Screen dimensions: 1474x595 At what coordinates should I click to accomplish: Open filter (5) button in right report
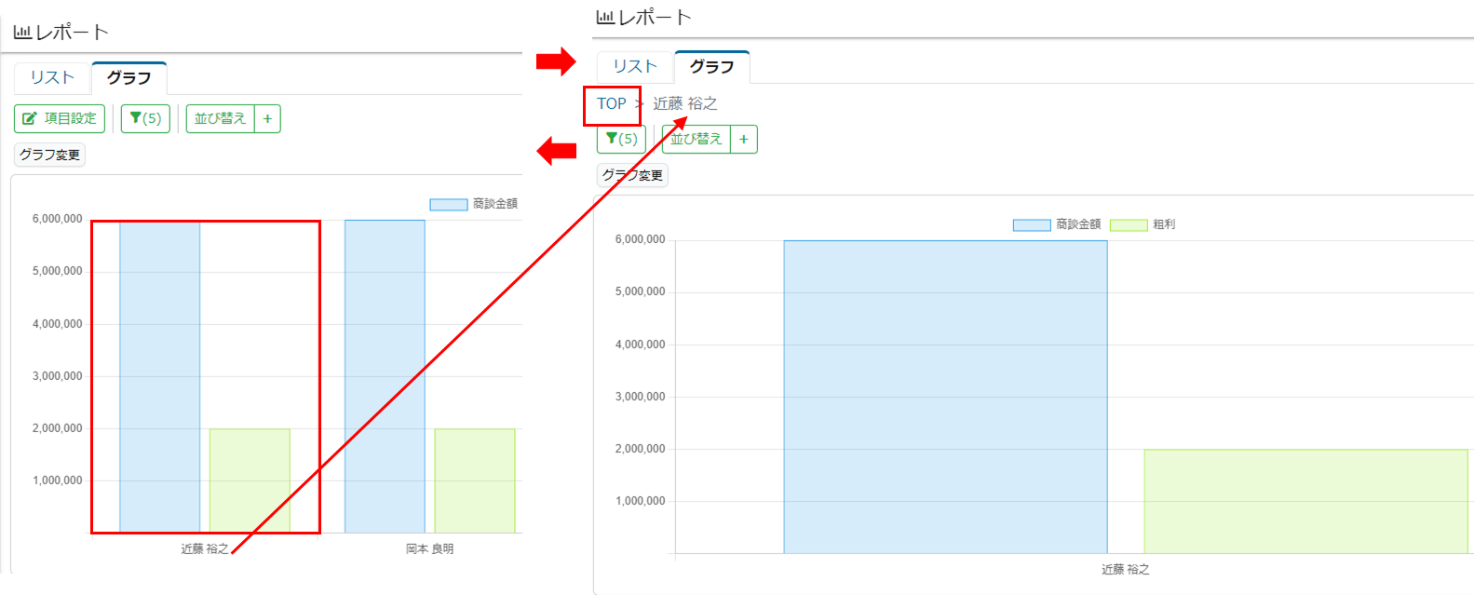[x=621, y=139]
